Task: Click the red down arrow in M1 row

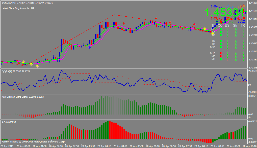Action: (227, 59)
